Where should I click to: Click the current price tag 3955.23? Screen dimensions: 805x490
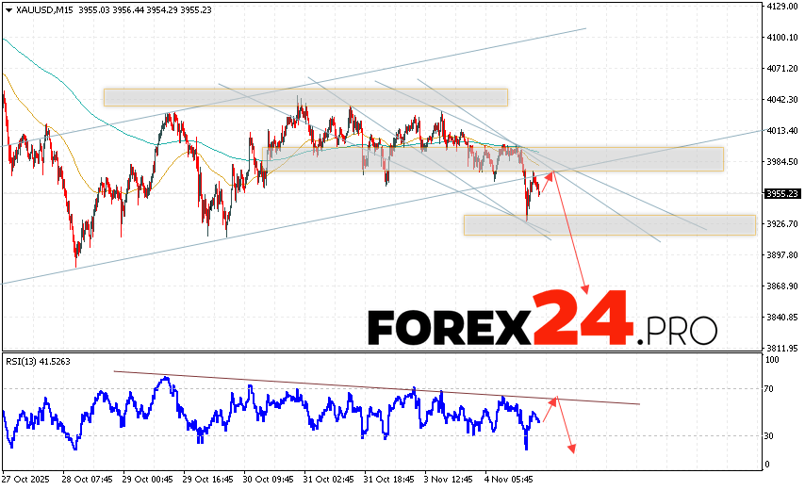[x=782, y=193]
